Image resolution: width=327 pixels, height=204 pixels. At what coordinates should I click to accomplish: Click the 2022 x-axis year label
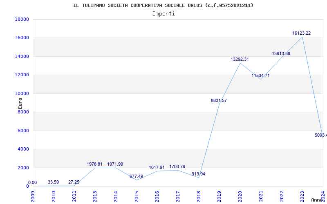click(282, 196)
